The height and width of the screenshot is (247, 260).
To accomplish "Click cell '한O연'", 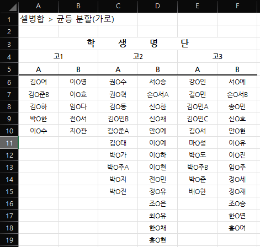I will [237, 216].
